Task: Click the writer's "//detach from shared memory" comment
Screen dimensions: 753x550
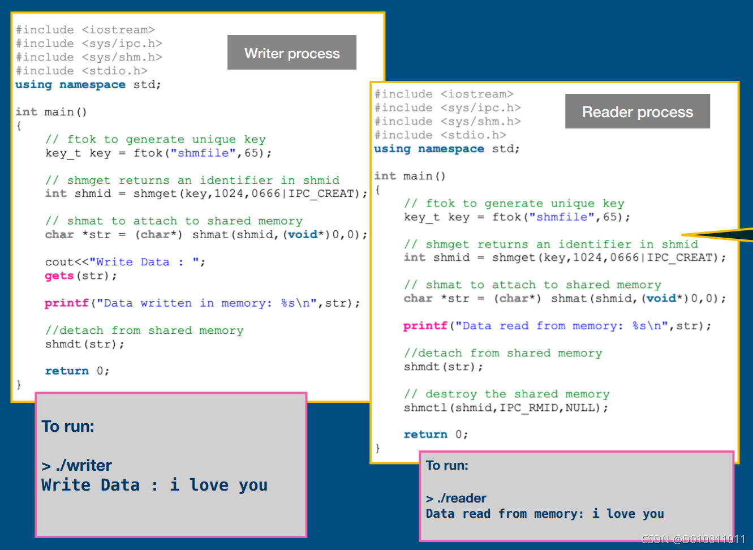Action: click(144, 330)
